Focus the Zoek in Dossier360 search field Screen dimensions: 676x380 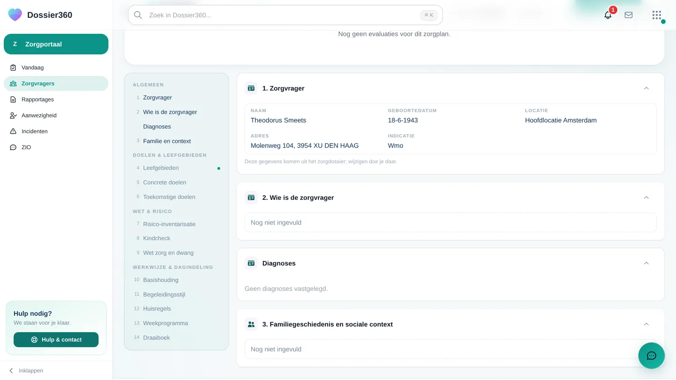click(x=285, y=15)
